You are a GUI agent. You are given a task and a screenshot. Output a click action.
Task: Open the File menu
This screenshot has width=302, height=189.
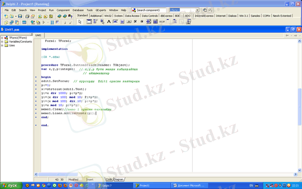click(6, 10)
